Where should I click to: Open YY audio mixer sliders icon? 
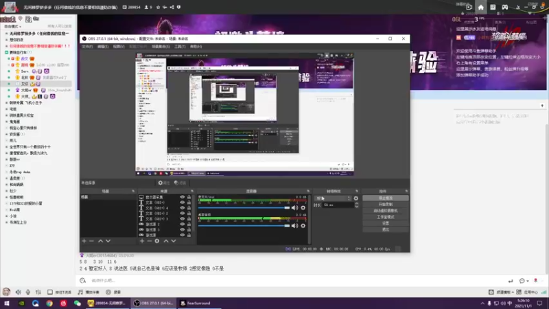pos(38,292)
